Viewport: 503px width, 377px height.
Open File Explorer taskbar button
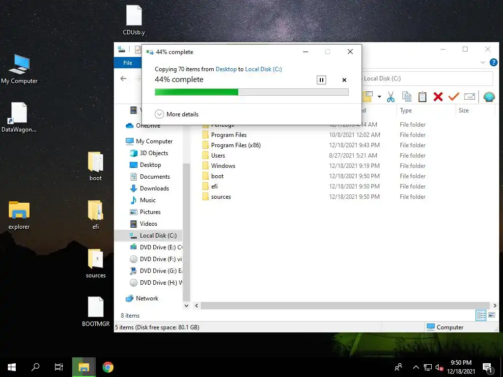[x=84, y=367]
